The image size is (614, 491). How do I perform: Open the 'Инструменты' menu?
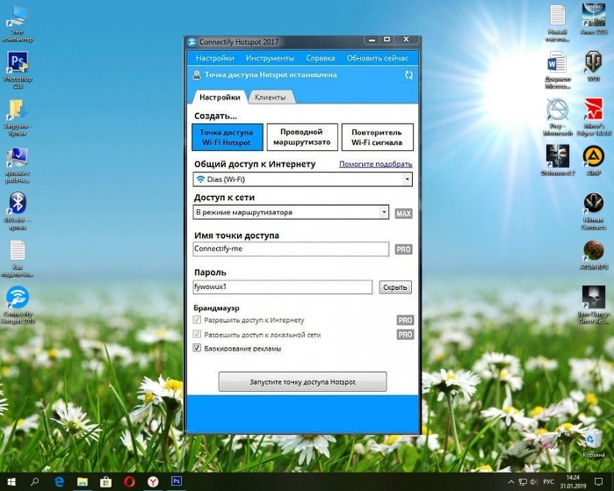(270, 58)
